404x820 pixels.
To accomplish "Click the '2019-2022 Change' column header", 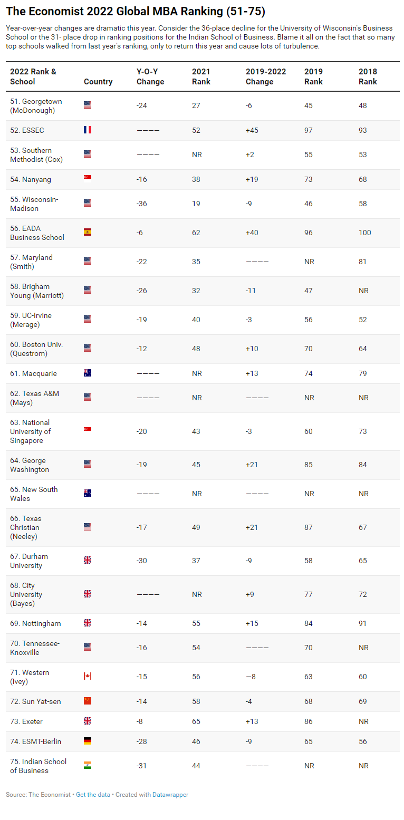I will (266, 76).
